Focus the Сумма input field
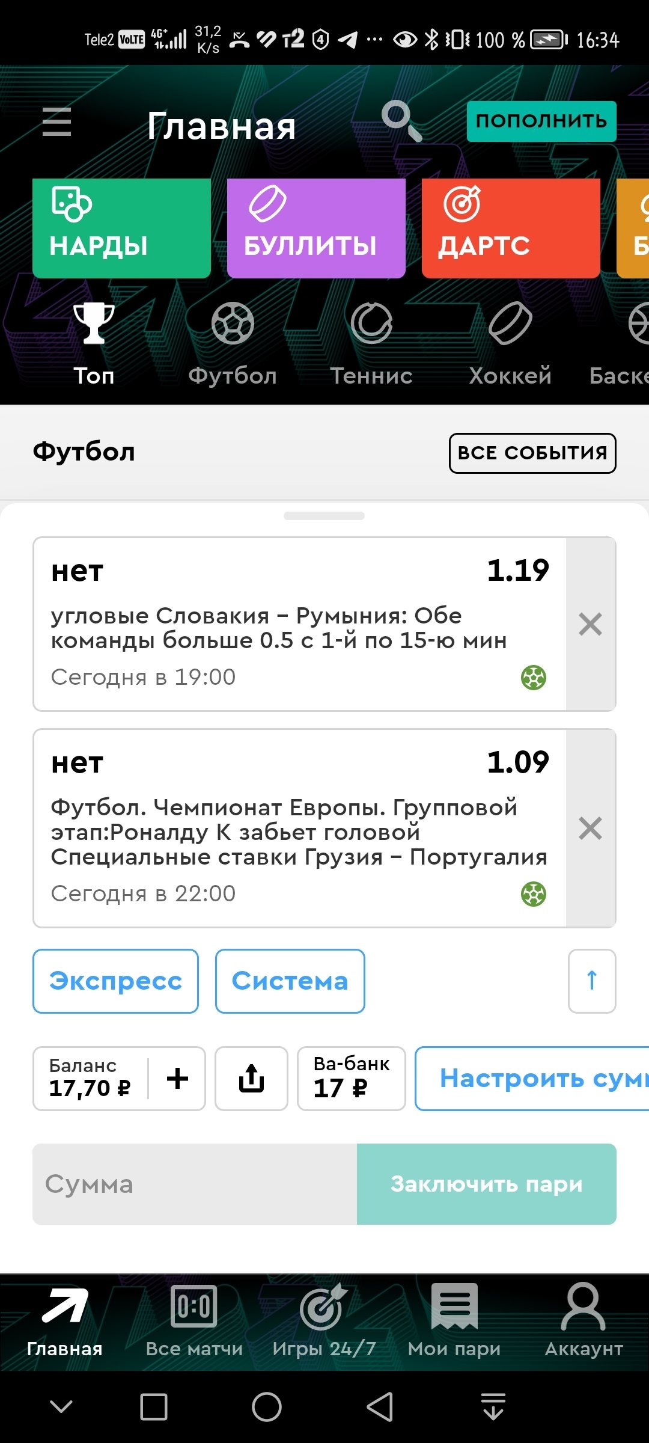This screenshot has width=649, height=1443. click(195, 1184)
